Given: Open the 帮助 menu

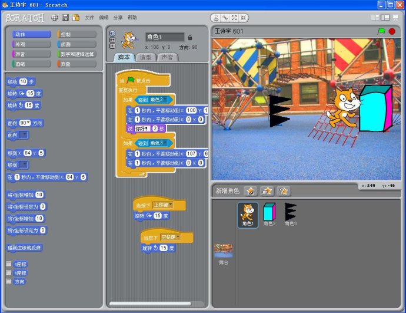Looking at the screenshot, I should [x=132, y=18].
